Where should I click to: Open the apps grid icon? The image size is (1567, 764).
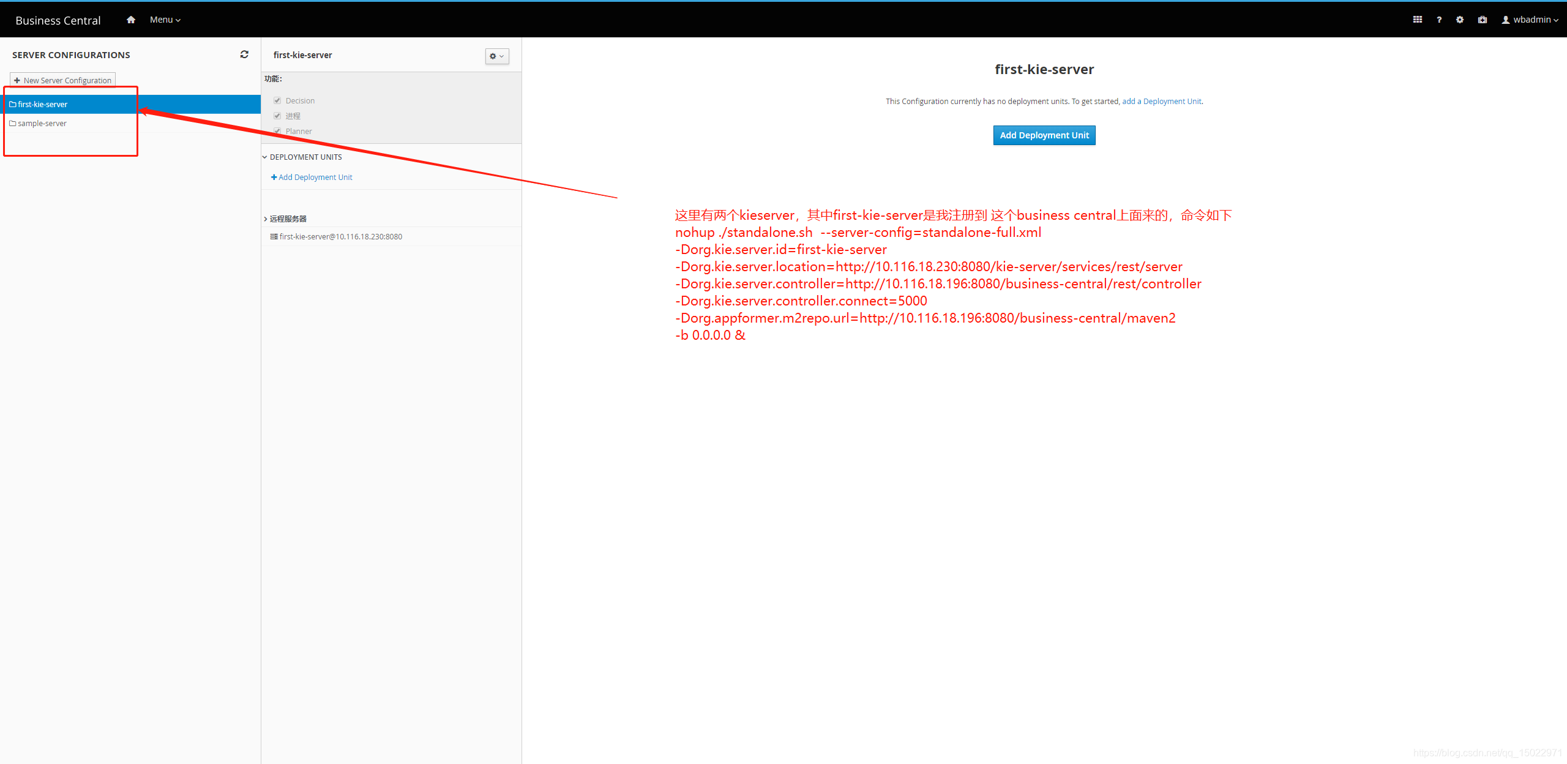pyautogui.click(x=1417, y=20)
